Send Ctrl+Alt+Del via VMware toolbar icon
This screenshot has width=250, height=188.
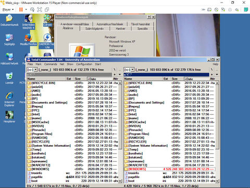click(32, 9)
